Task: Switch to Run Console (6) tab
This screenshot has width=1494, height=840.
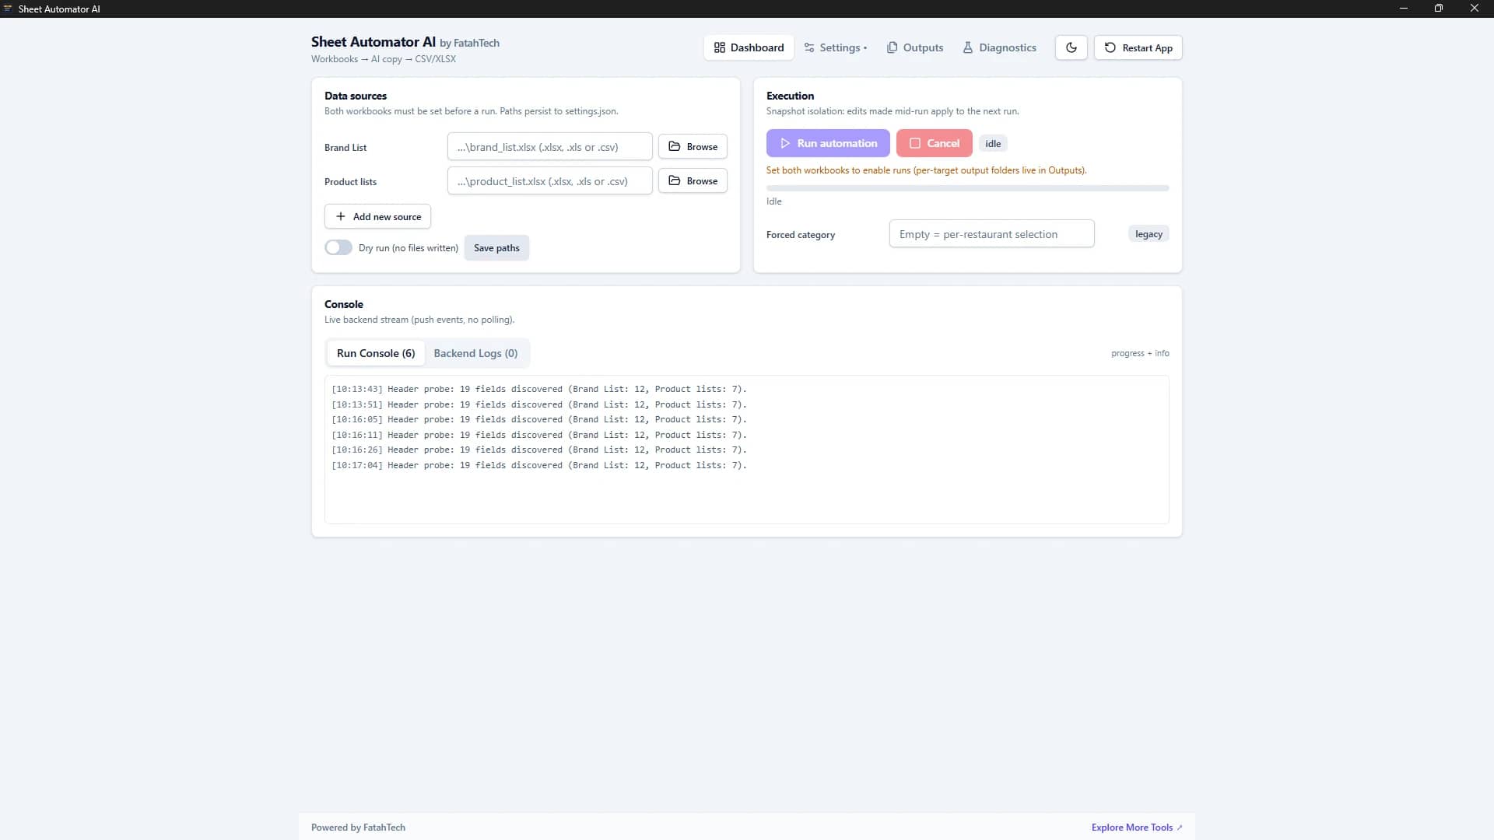Action: [376, 353]
